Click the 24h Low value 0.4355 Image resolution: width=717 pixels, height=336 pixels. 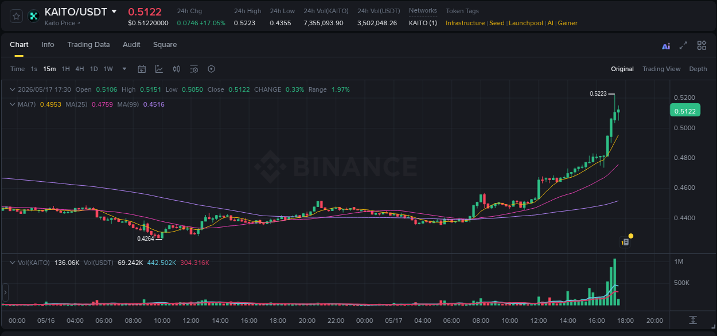pos(281,23)
